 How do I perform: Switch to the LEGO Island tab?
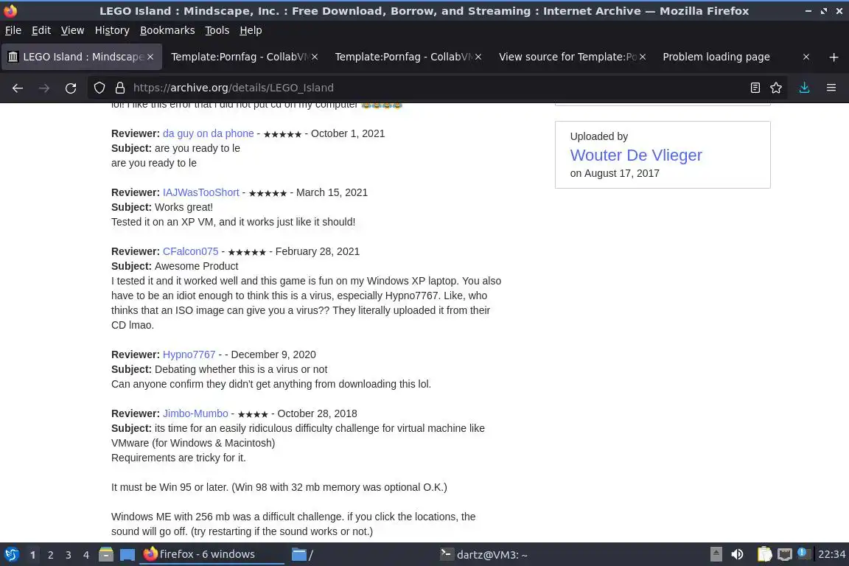[x=82, y=57]
